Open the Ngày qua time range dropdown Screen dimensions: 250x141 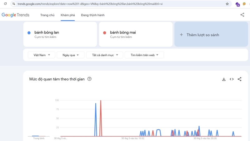point(70,55)
